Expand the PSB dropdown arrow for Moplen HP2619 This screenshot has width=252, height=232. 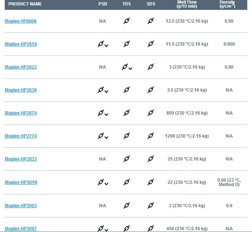pos(106,46)
